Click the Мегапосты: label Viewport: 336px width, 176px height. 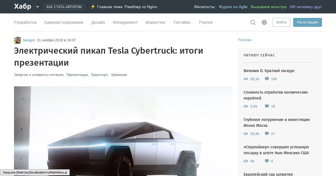[205, 7]
